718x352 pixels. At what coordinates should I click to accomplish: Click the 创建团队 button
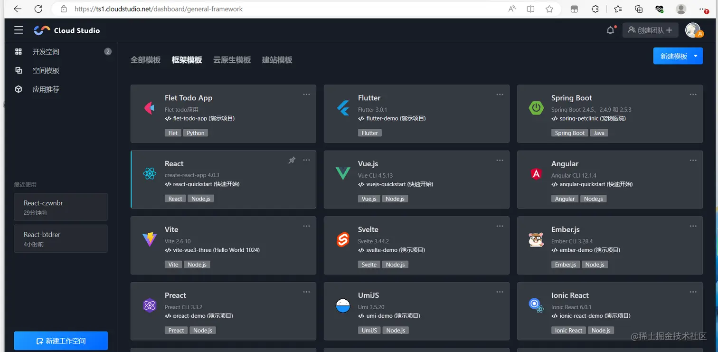[650, 30]
